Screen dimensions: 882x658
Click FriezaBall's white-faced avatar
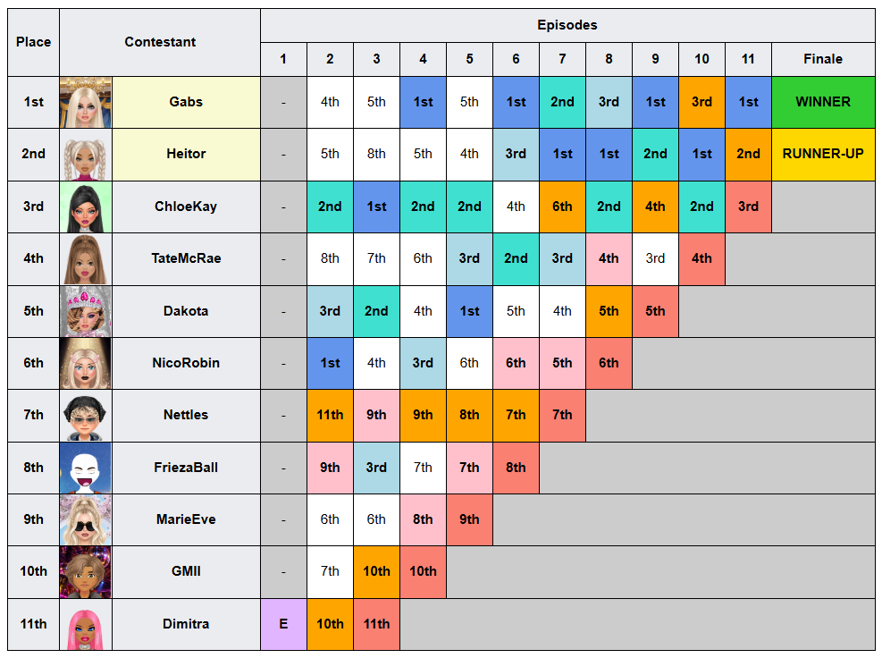point(86,468)
